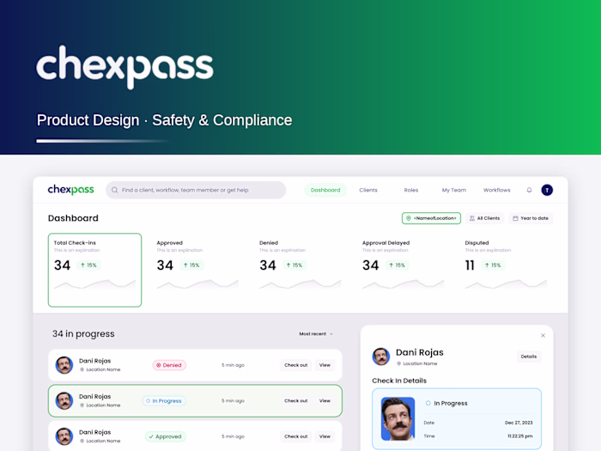Expand the Most recent sort dropdown
Image resolution: width=601 pixels, height=451 pixels.
[x=316, y=334]
